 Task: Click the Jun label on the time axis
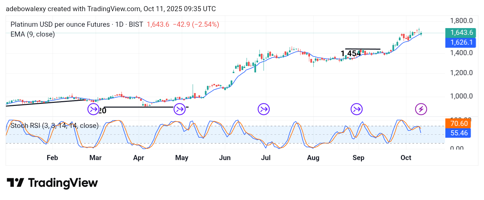coord(225,158)
